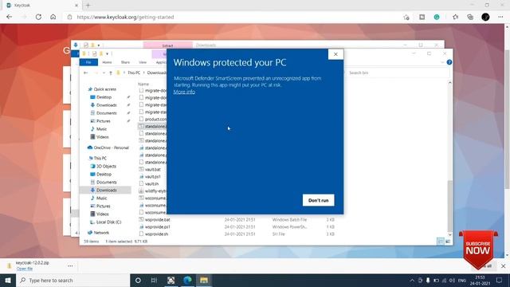
Task: Open Edge Settings and more menu
Action: [500, 17]
